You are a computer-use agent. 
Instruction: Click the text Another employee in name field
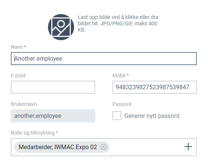point(38,59)
